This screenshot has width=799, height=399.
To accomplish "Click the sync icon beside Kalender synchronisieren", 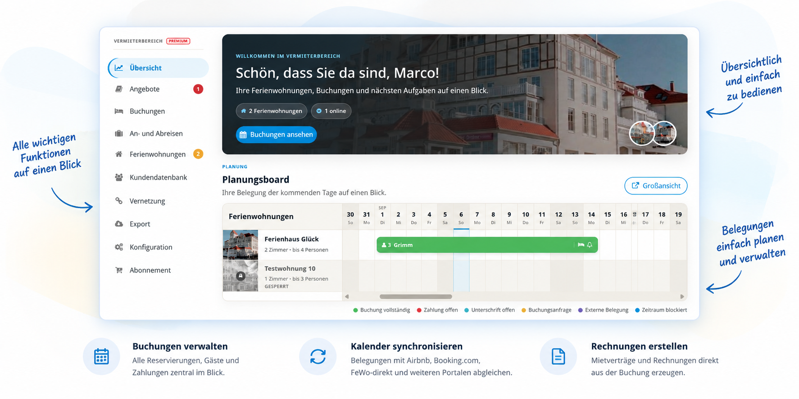I will (318, 356).
